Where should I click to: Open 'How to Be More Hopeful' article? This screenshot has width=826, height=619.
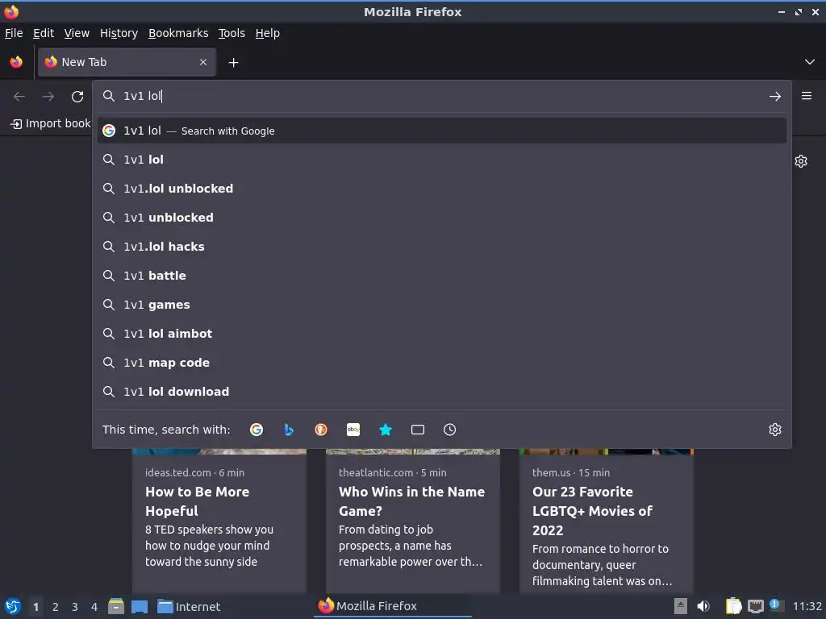(x=219, y=520)
